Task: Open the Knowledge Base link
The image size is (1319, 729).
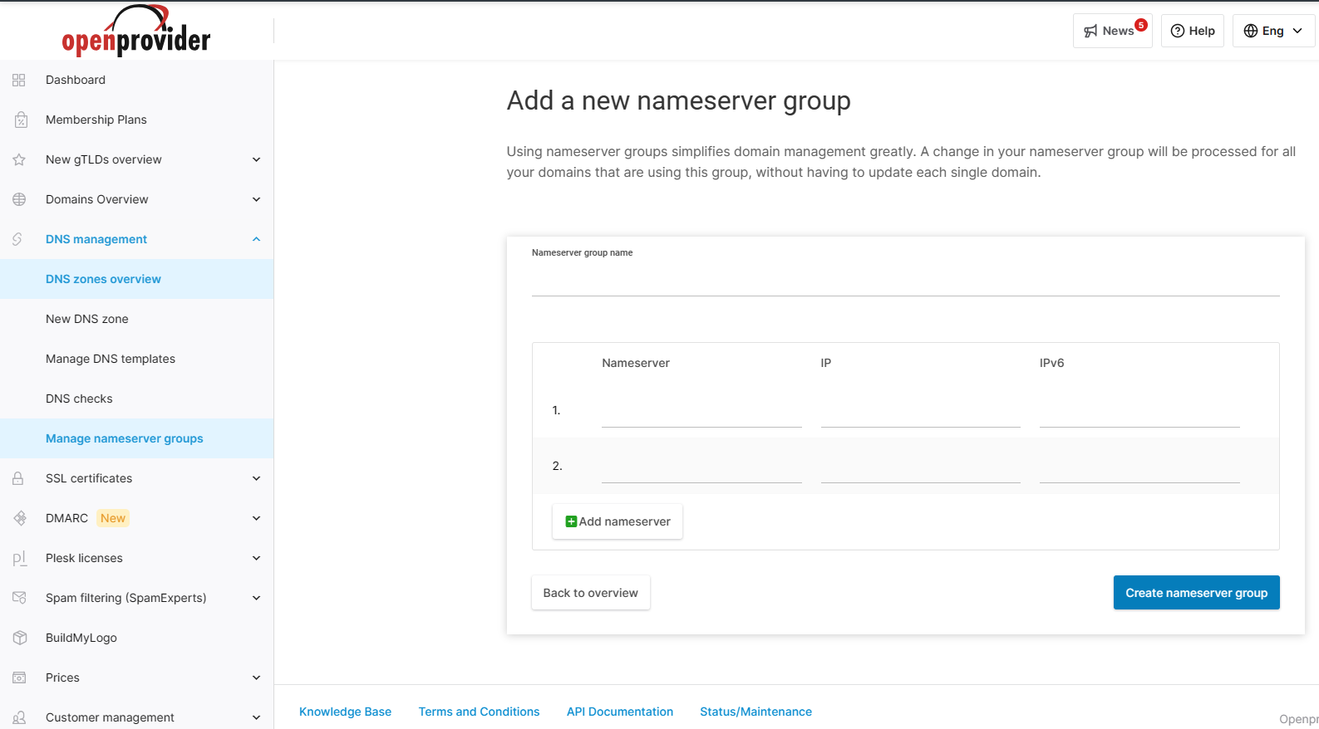Action: [345, 712]
